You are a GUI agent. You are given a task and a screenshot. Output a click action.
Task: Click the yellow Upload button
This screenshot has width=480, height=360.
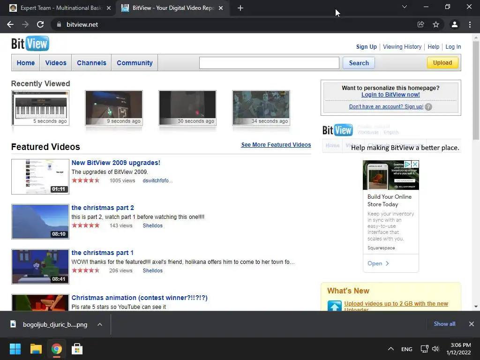coord(442,62)
